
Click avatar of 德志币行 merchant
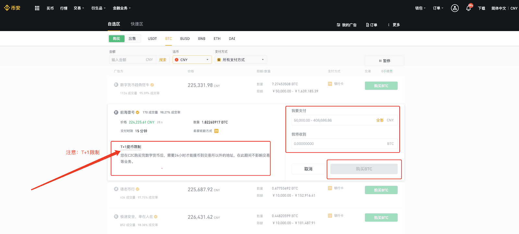pyautogui.click(x=116, y=189)
